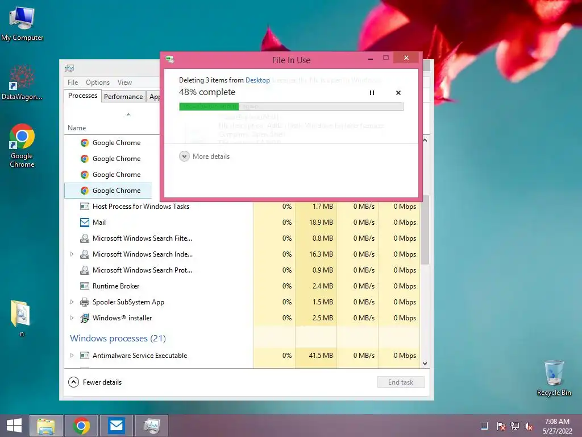Select the Mail process row

point(243,222)
